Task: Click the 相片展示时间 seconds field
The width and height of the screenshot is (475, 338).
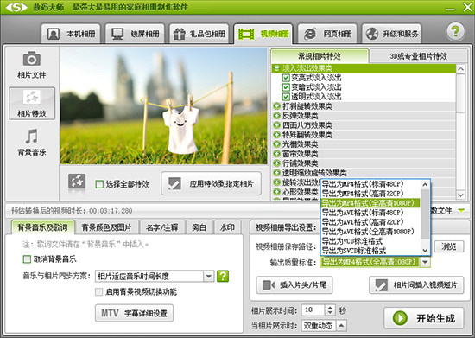Action: click(313, 309)
